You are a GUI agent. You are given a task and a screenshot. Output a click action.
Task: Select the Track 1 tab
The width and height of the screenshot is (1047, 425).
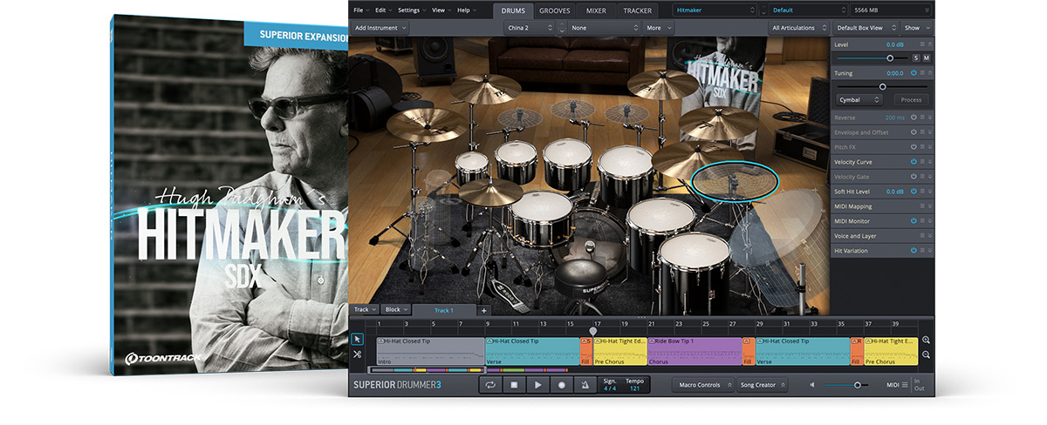(444, 310)
